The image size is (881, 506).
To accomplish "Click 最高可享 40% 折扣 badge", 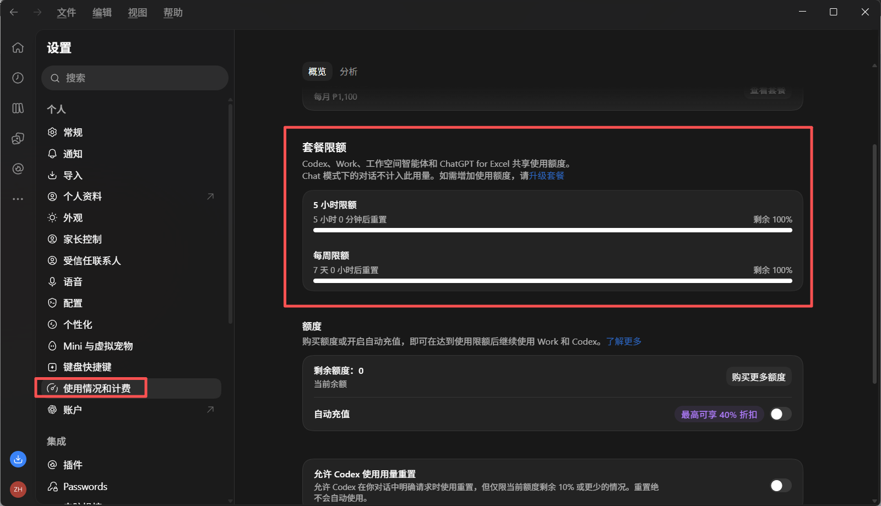I will (x=719, y=414).
